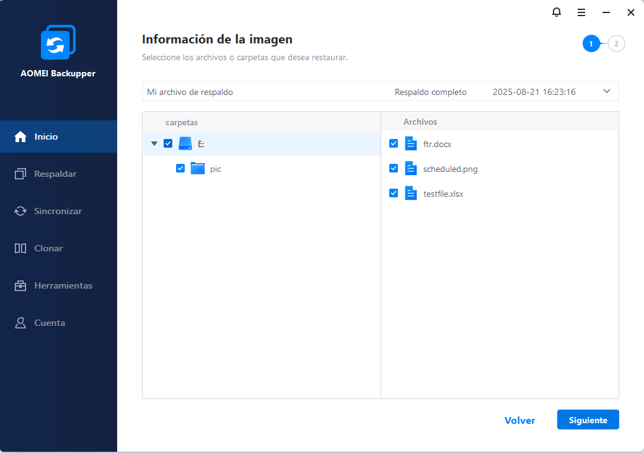The image size is (644, 453).
Task: Select the Respaldar sidebar icon
Action: pos(21,173)
